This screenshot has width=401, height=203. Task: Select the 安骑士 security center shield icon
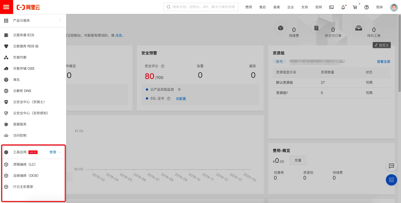6,102
